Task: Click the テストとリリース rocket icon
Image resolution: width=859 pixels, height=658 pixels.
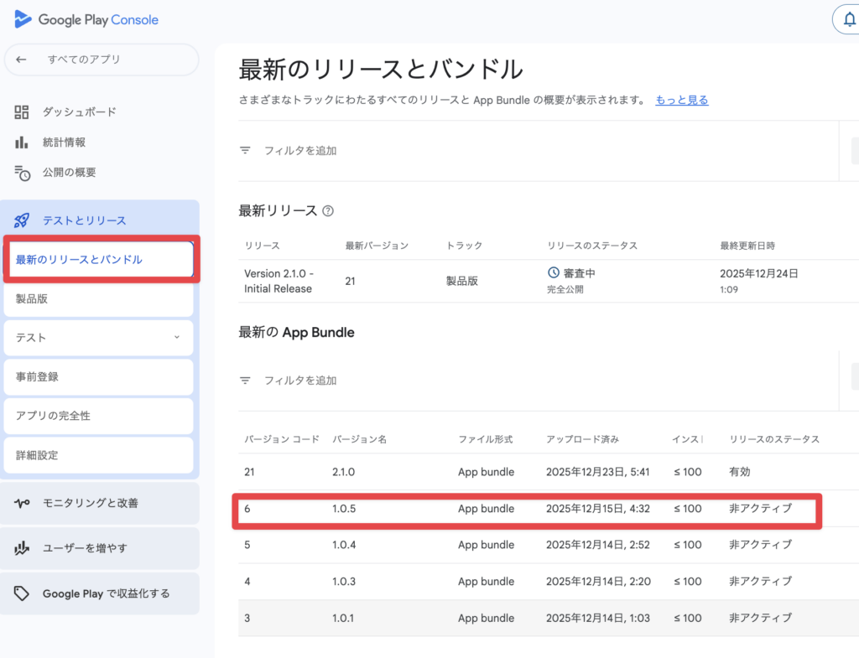Action: point(22,220)
